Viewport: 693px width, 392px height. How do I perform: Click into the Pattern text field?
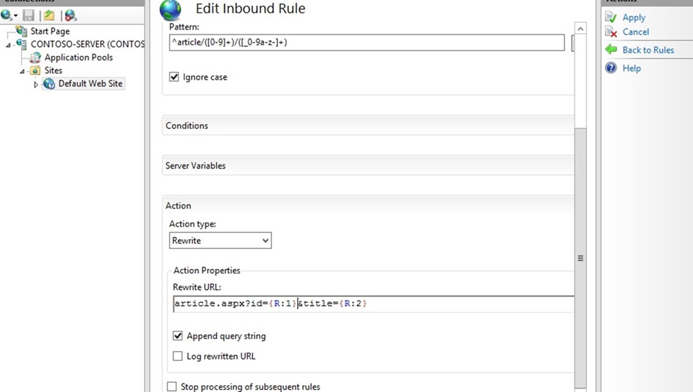[x=367, y=42]
